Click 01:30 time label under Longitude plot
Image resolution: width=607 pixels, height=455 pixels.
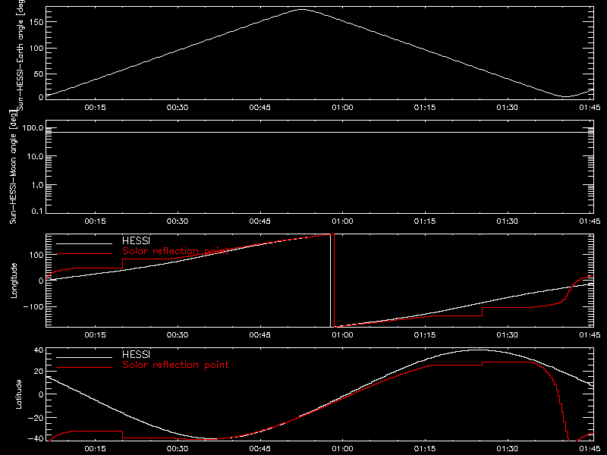pyautogui.click(x=508, y=335)
